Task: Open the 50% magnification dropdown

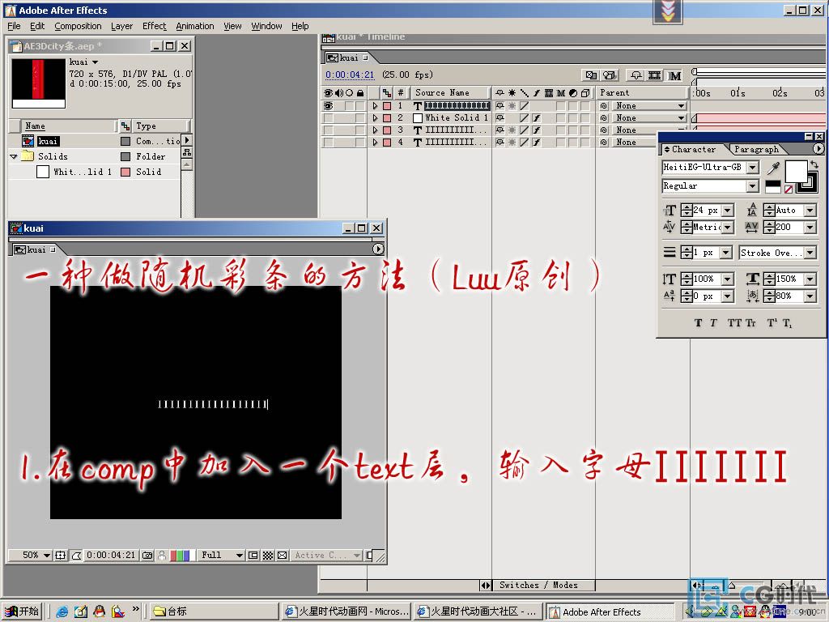Action: 36,556
